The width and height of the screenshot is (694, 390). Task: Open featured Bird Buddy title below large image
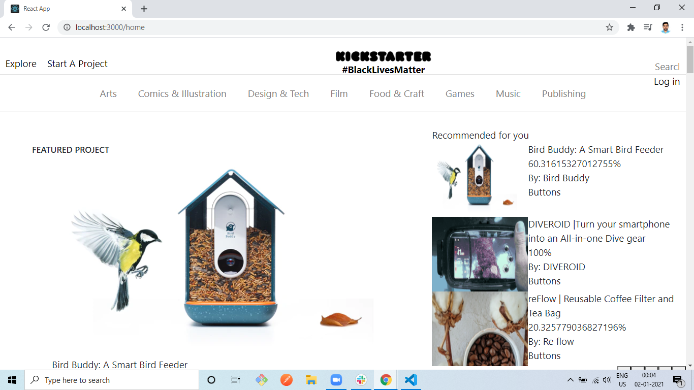point(120,365)
